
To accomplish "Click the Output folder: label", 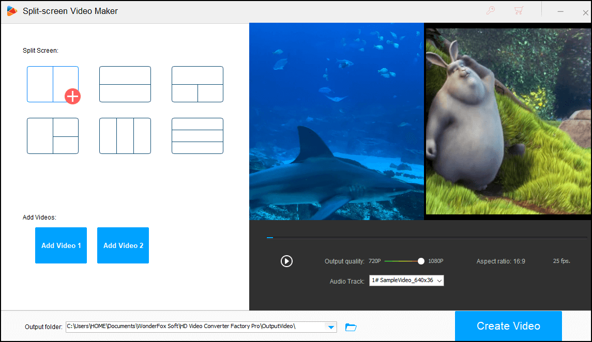I will click(43, 327).
